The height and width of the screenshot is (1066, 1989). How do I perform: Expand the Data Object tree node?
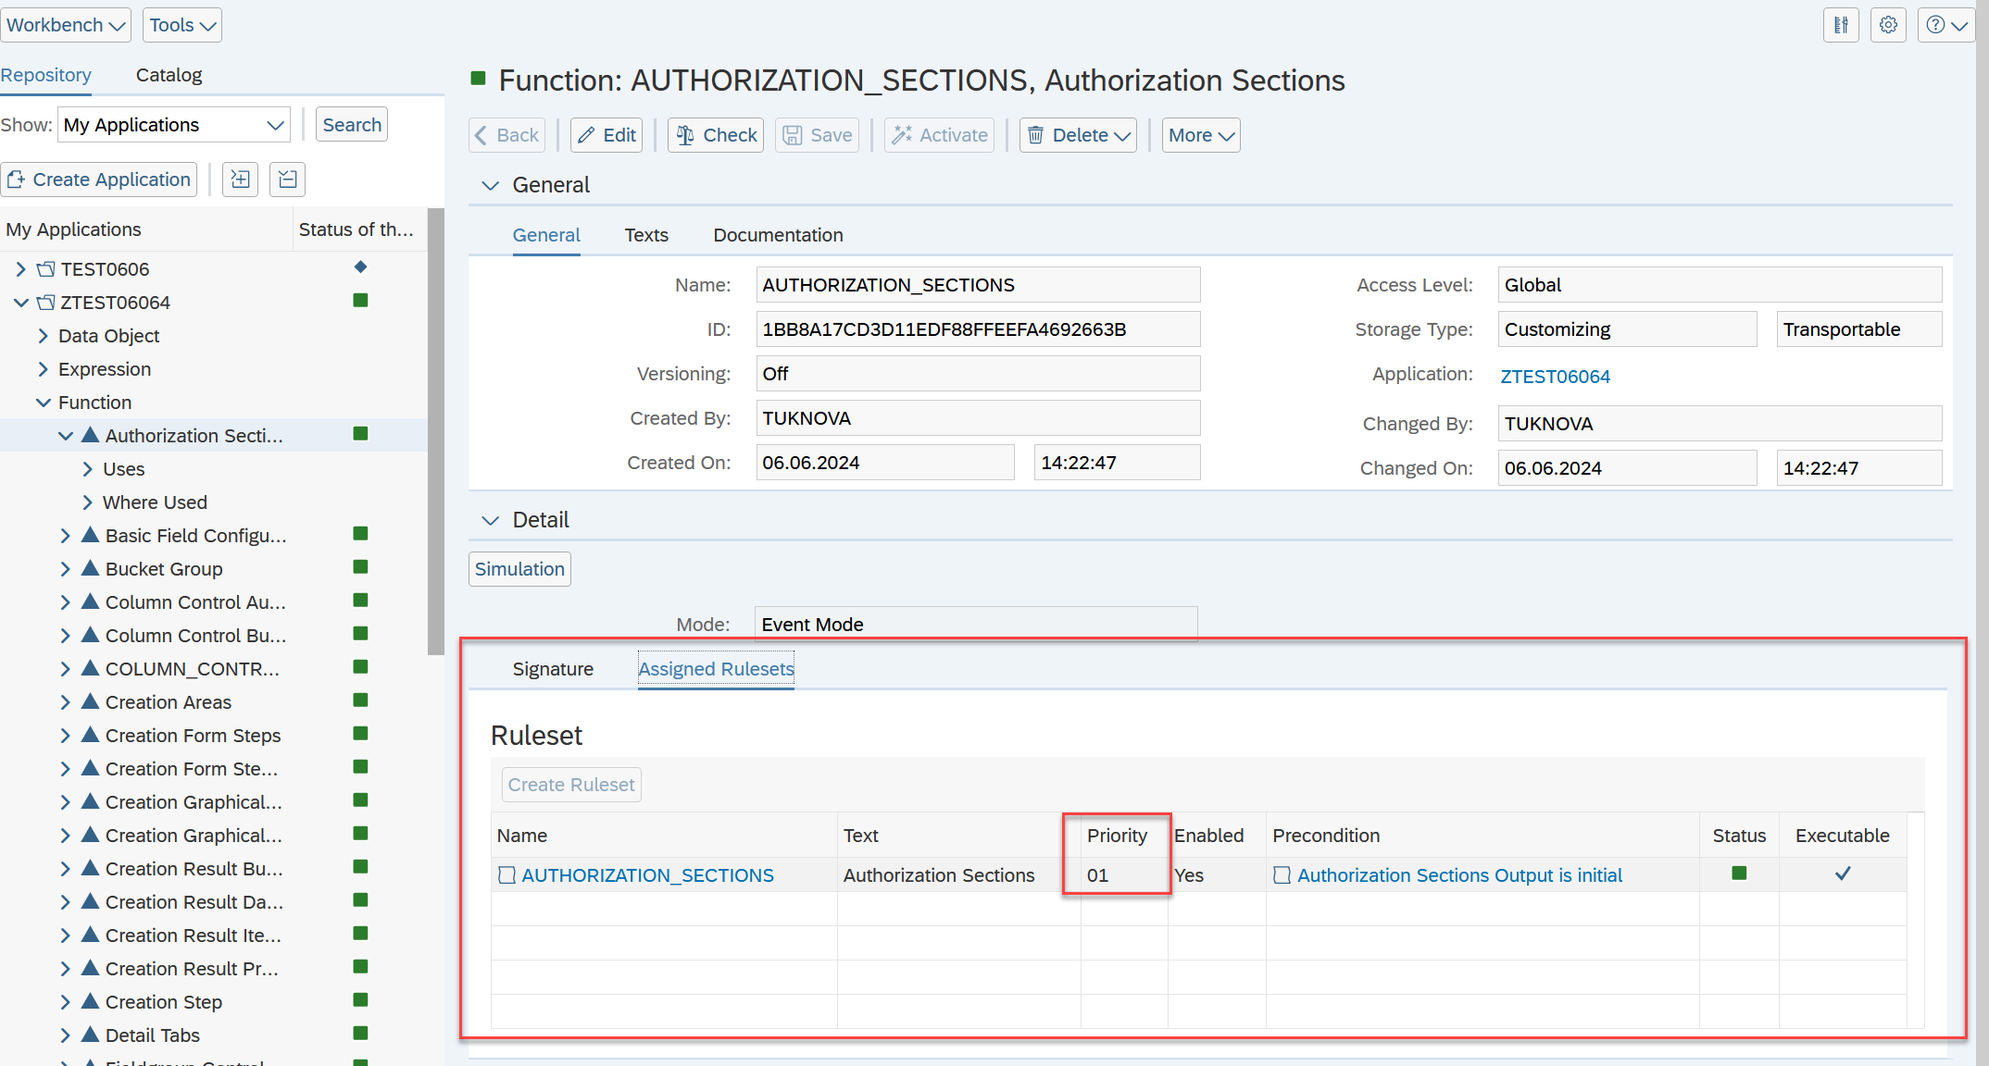click(x=43, y=336)
